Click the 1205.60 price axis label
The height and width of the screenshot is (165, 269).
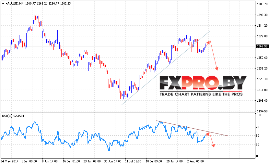(262, 101)
